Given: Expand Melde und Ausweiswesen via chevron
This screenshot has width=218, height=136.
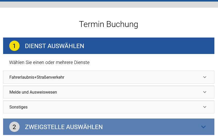Looking at the screenshot, I should click(205, 92).
